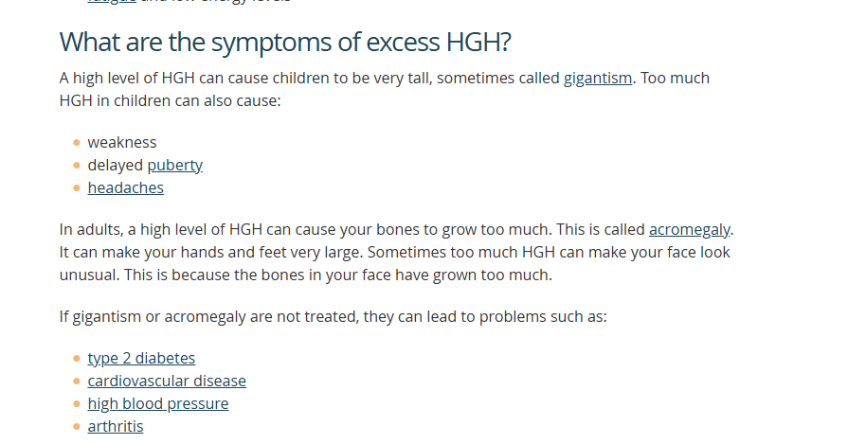Click the orange bullet beside arthritis
The height and width of the screenshot is (444, 848).
[76, 426]
